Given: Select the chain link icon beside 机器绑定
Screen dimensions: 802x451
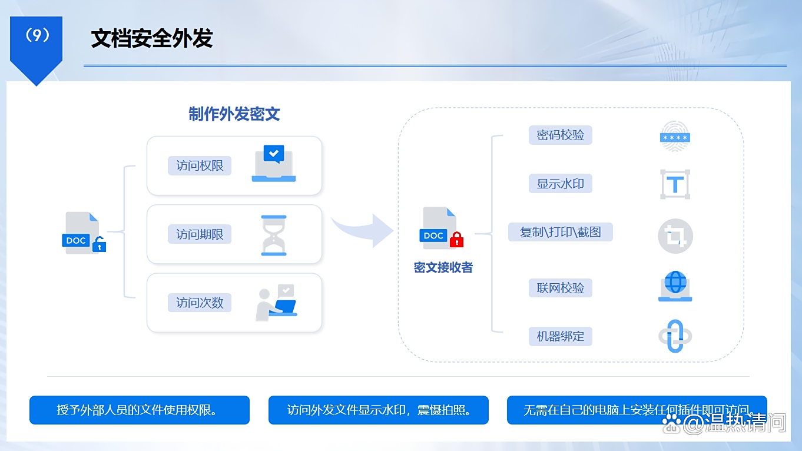Looking at the screenshot, I should (675, 336).
